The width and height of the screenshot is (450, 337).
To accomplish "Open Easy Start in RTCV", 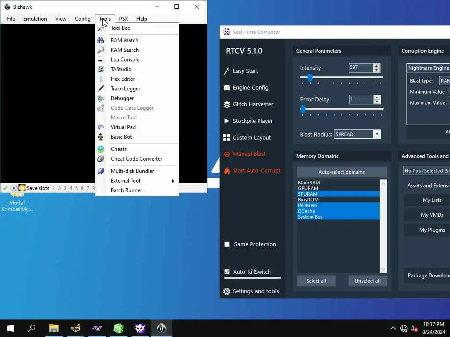I will click(241, 71).
